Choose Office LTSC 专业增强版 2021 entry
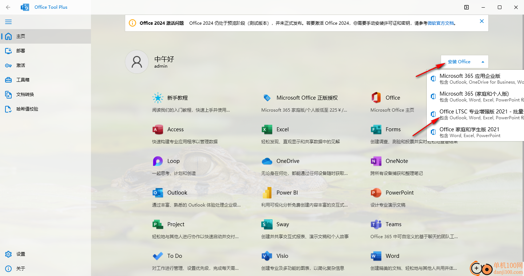This screenshot has height=276, width=524. pos(475,115)
